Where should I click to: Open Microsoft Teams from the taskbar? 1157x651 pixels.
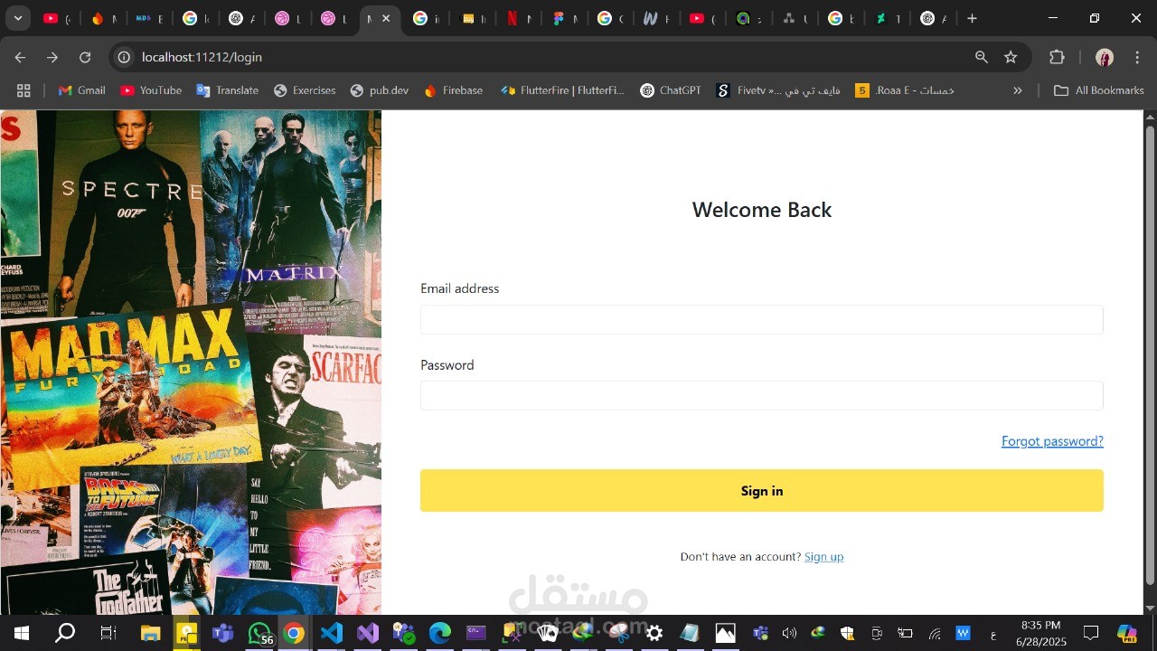click(222, 633)
